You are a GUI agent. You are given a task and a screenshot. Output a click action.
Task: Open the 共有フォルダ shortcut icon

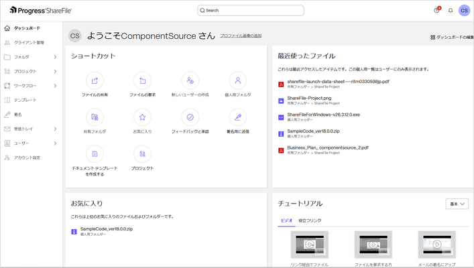95,117
